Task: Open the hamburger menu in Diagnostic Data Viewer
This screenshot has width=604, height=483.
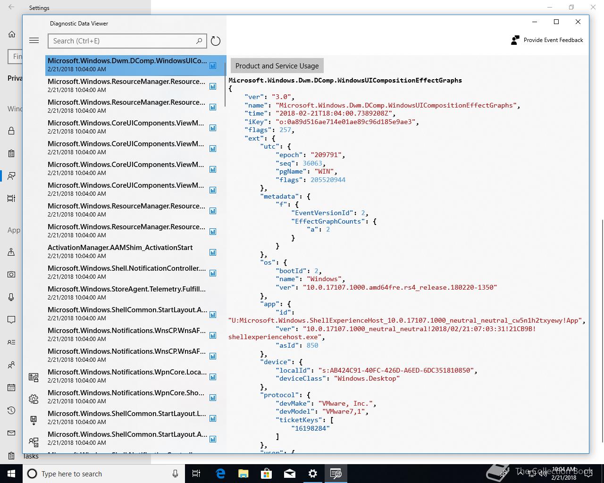Action: coord(34,41)
